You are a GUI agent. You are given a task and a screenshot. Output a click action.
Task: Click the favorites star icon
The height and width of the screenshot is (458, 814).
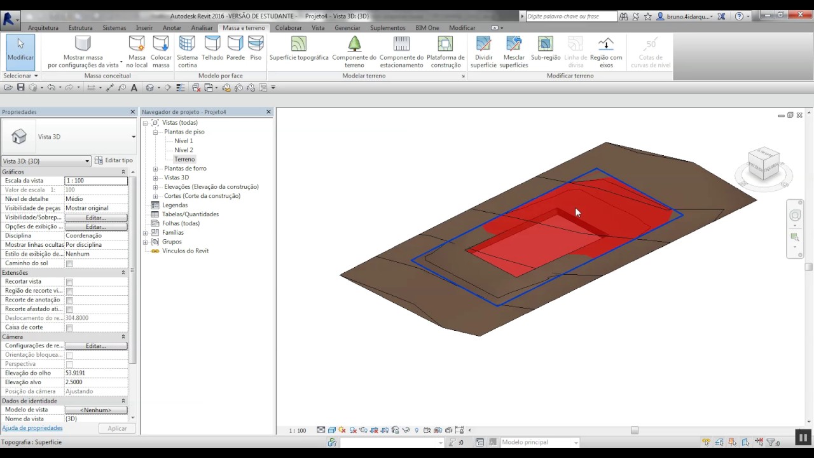[648, 17]
